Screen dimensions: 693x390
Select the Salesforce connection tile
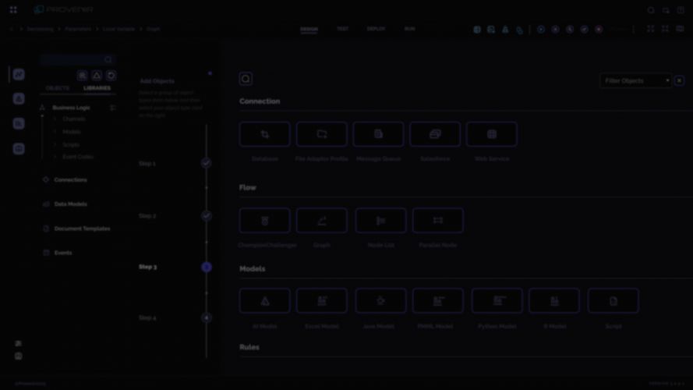(x=435, y=134)
